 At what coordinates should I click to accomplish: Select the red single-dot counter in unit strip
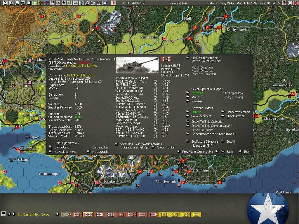click(x=120, y=215)
